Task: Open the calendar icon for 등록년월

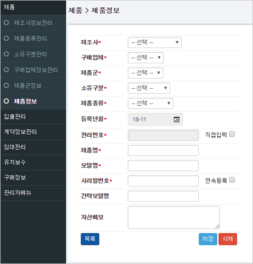Action: click(x=177, y=119)
